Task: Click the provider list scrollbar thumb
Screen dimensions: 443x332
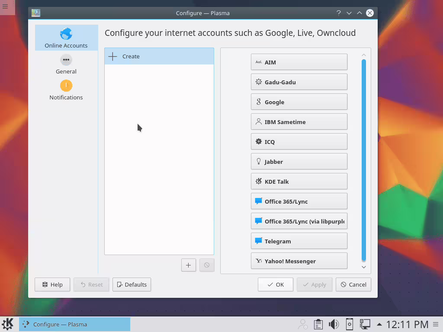Action: [x=364, y=160]
